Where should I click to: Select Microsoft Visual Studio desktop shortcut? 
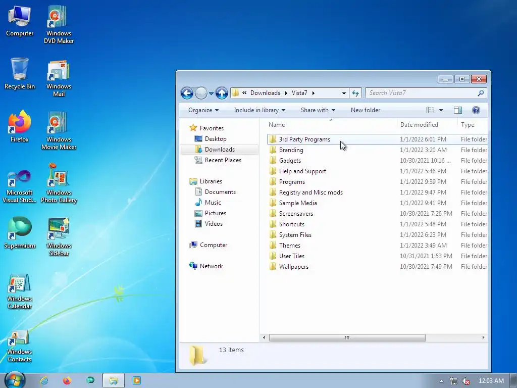tap(20, 186)
